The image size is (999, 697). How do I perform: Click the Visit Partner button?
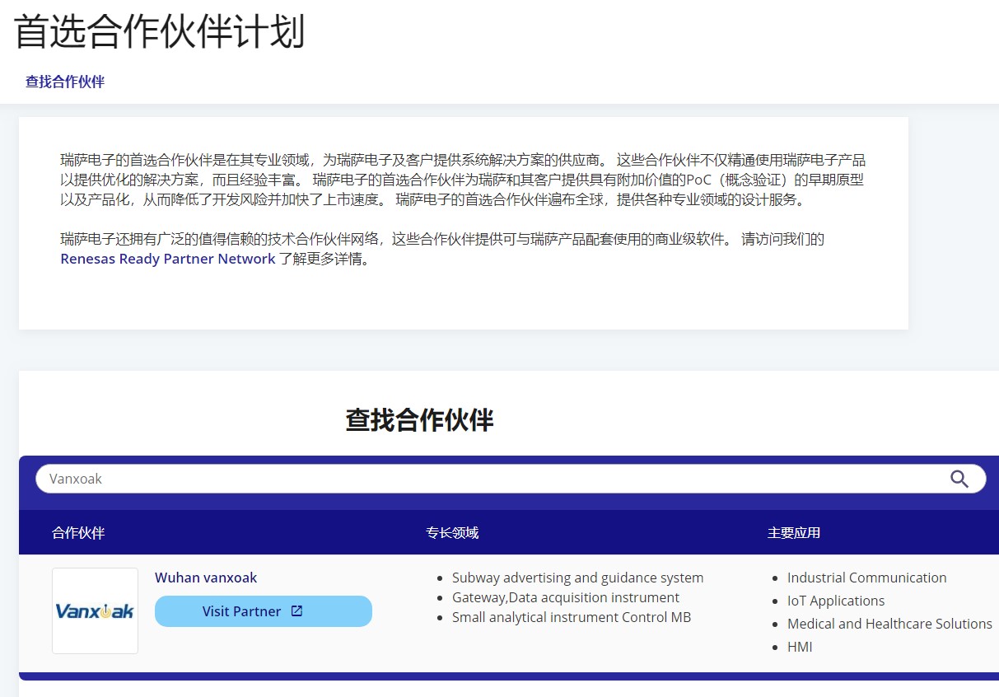click(x=264, y=611)
